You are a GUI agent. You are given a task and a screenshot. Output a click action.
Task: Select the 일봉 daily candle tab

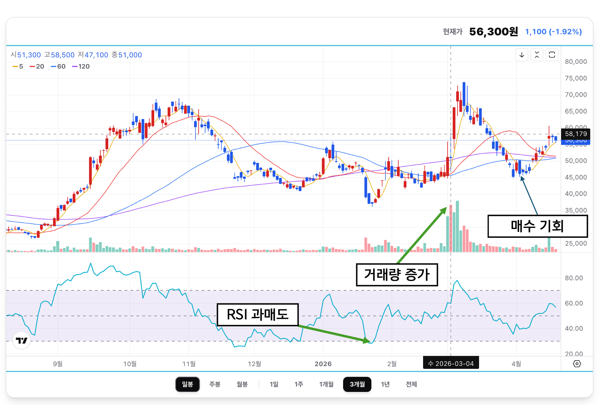coord(188,384)
